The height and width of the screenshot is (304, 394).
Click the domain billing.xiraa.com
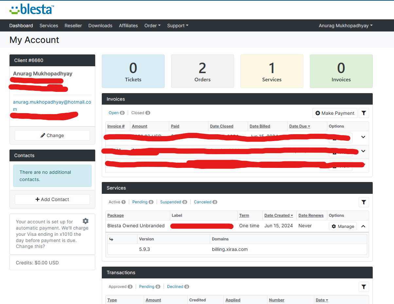pos(230,249)
